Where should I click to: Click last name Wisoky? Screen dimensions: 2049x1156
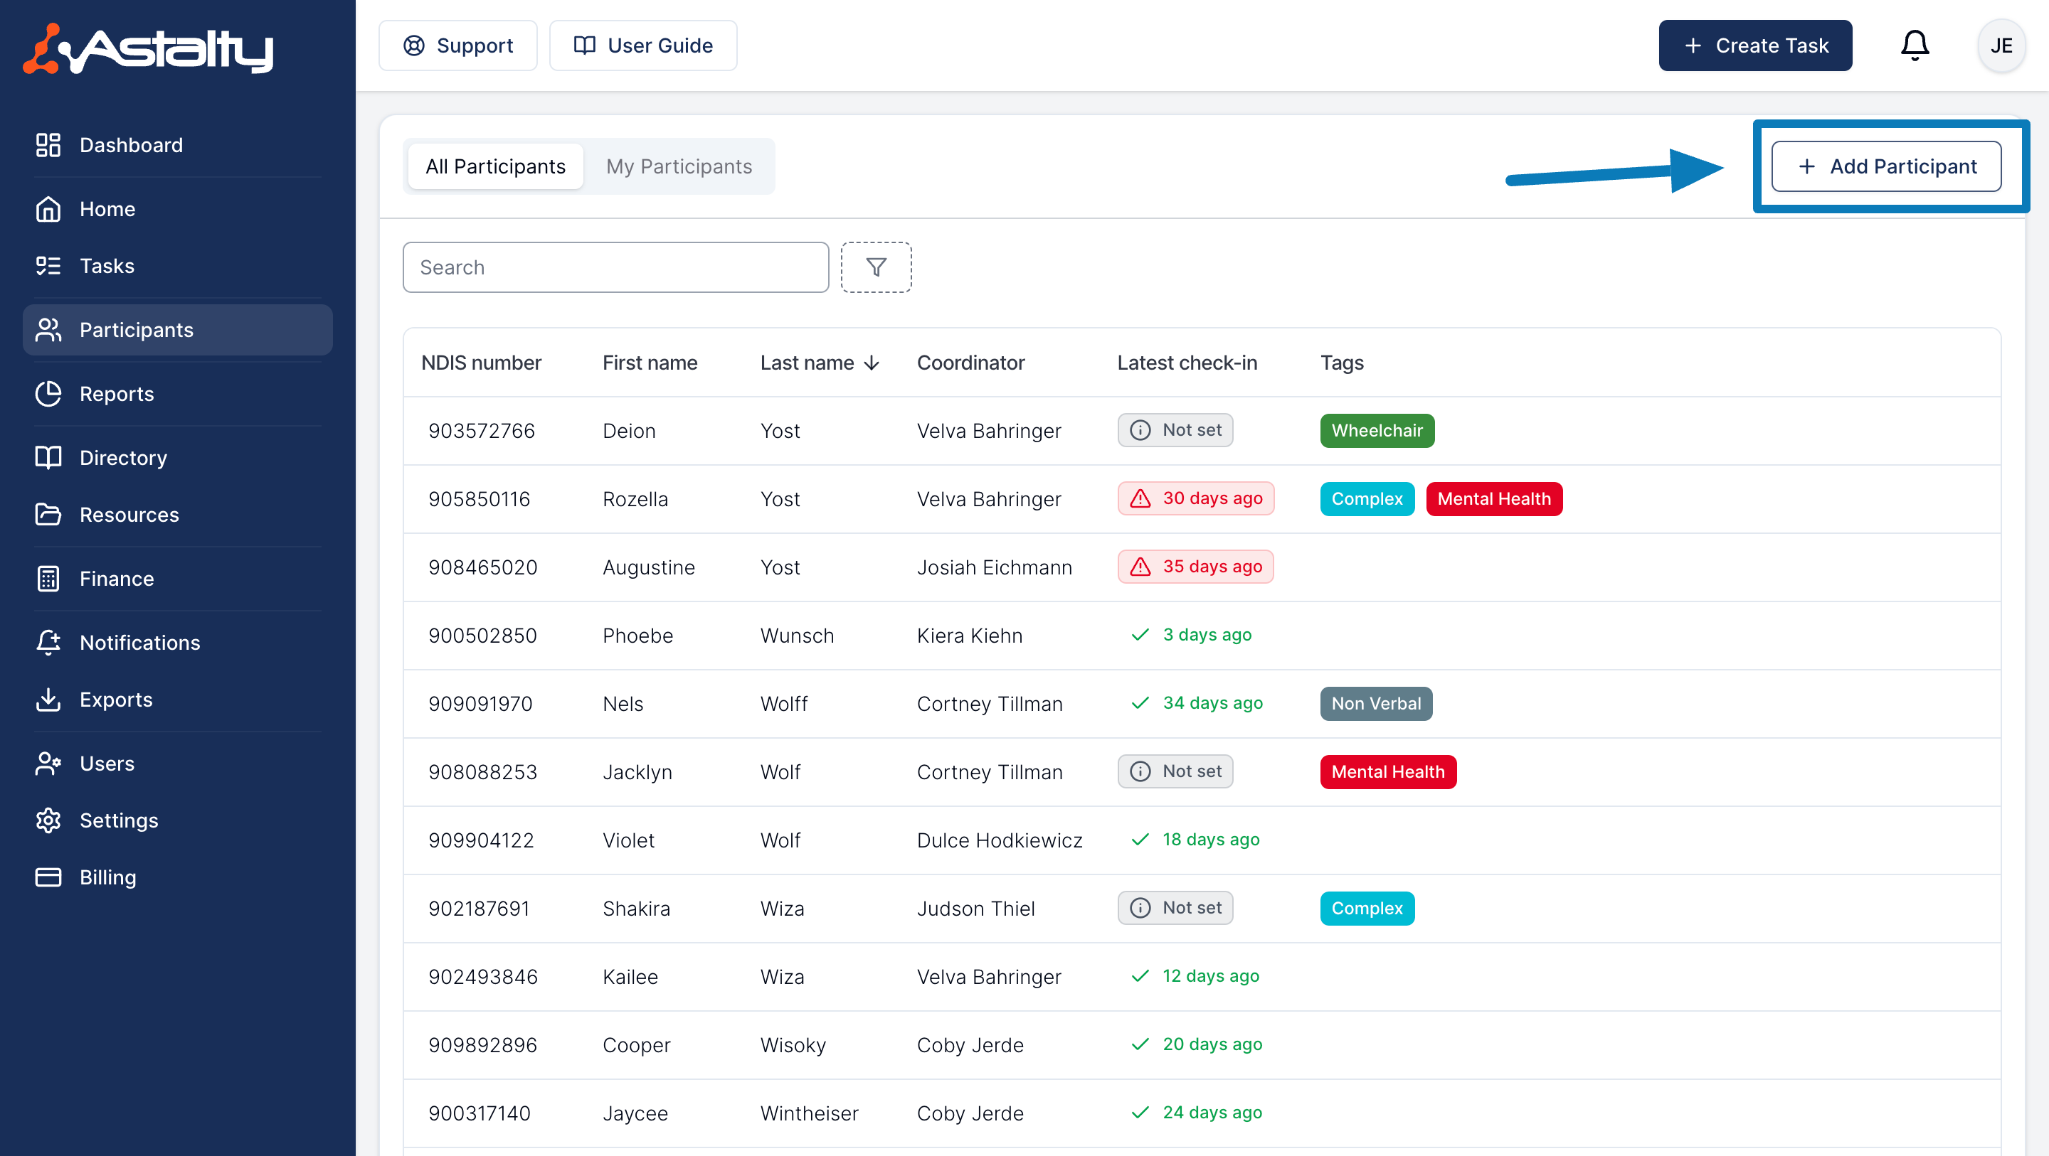click(x=793, y=1046)
